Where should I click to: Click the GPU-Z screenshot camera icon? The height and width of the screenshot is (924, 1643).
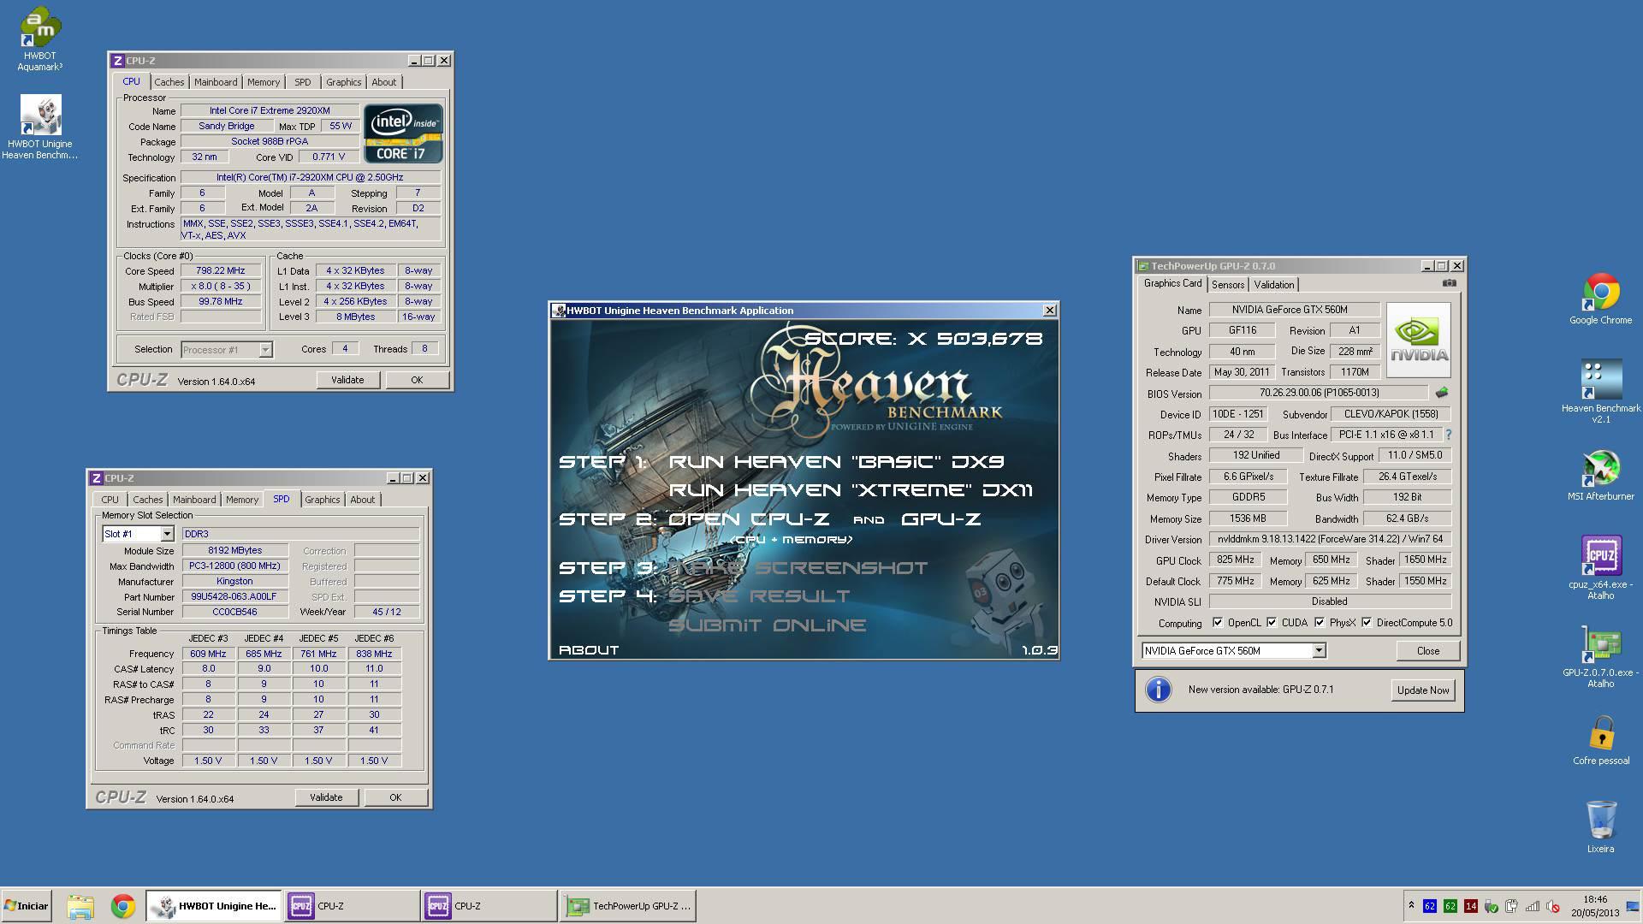(1449, 283)
